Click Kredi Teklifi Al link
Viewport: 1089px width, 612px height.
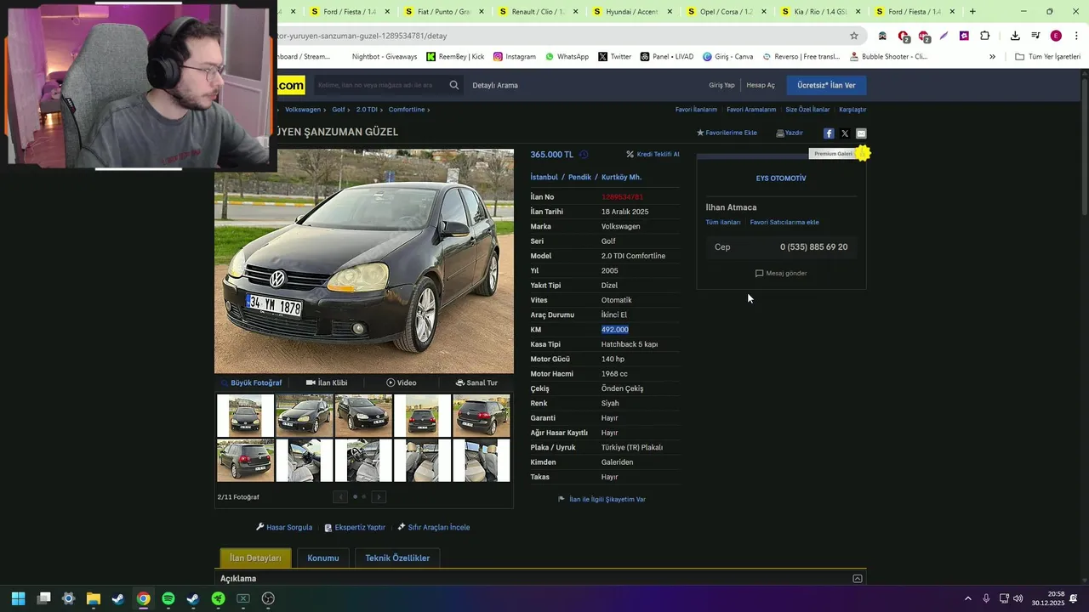(653, 155)
